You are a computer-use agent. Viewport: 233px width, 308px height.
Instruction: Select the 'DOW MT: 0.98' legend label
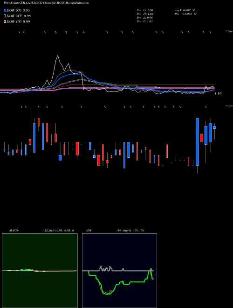[19, 16]
